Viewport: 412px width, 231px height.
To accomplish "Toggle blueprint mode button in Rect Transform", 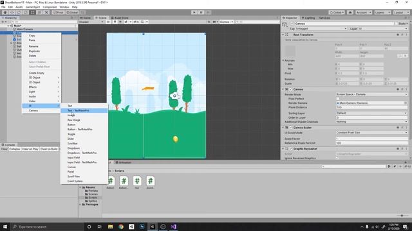I will click(400, 56).
